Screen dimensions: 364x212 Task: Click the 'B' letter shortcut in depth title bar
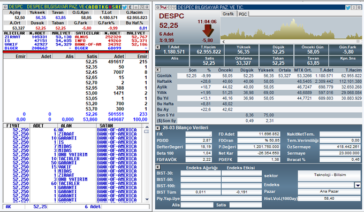96,7
